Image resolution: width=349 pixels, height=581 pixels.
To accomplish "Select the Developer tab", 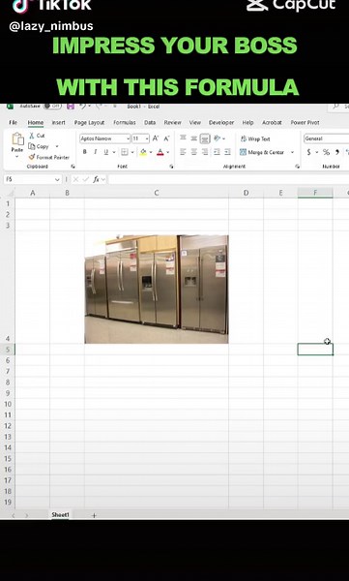I will coord(221,123).
